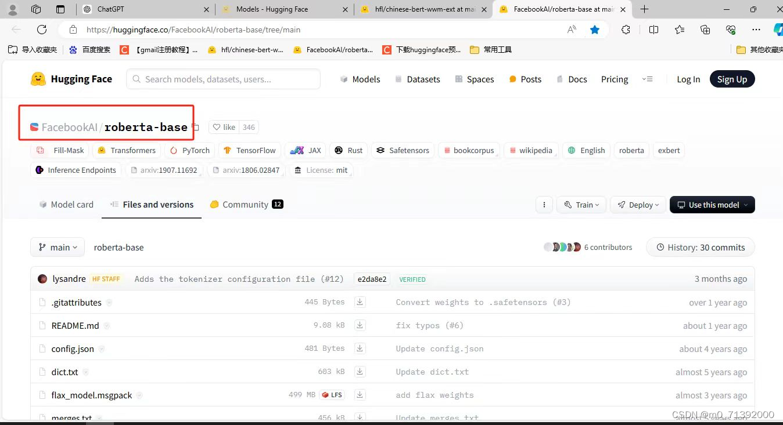Open the three-dot overflow menu near Train

coord(544,205)
